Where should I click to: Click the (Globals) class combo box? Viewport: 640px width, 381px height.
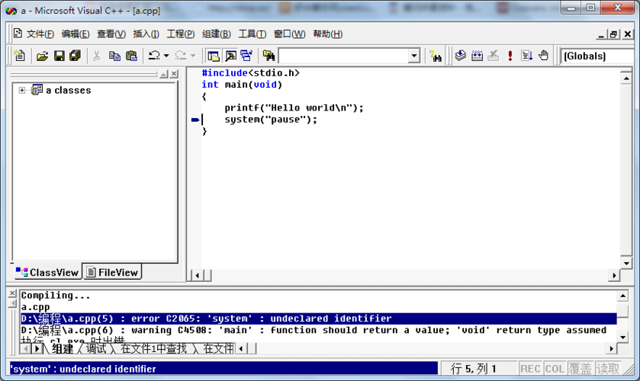(598, 56)
